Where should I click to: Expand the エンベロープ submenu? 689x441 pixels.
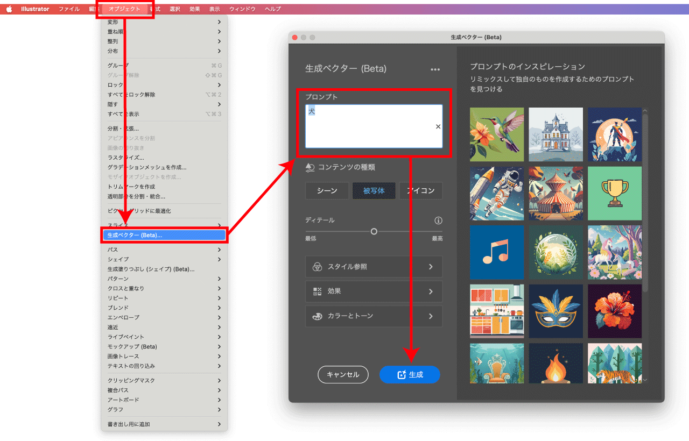click(164, 317)
